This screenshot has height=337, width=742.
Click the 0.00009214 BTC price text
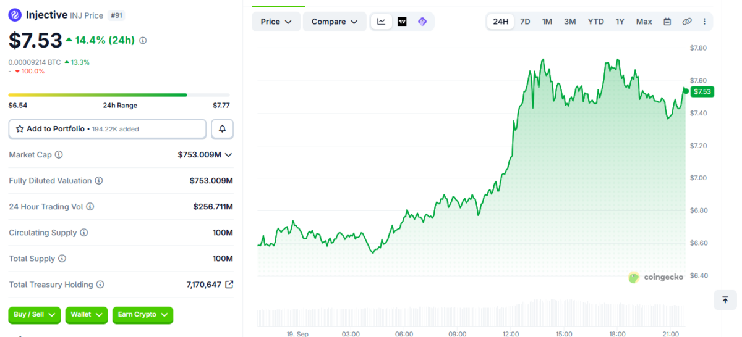click(35, 62)
